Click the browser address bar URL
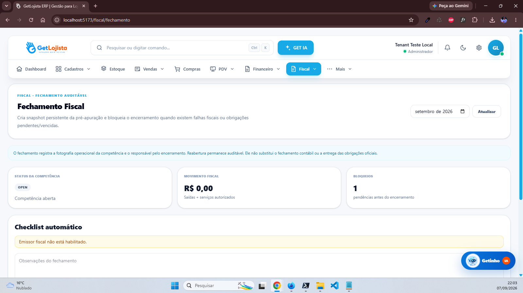523x293 pixels. pyautogui.click(x=97, y=20)
